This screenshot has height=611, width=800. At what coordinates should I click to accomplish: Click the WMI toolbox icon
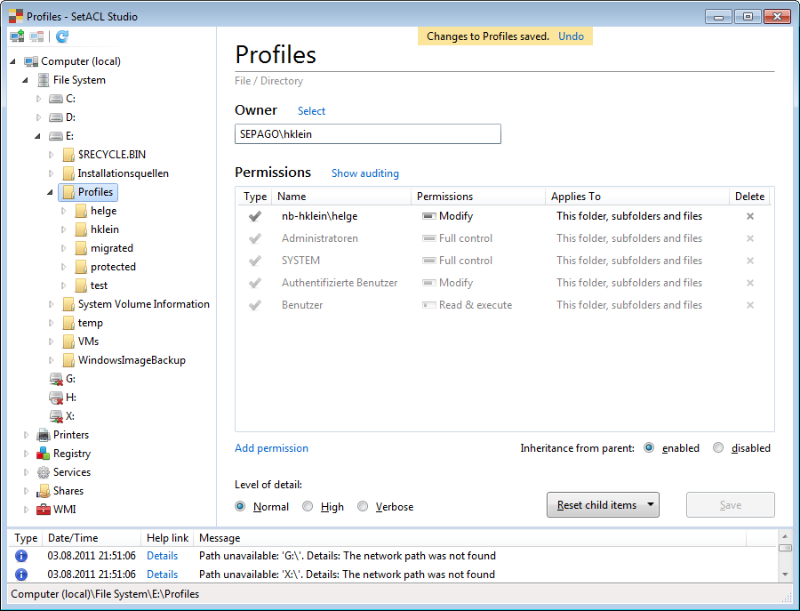coord(44,510)
